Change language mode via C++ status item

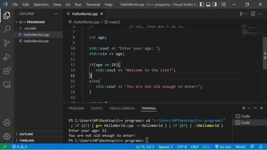pyautogui.click(x=207, y=147)
